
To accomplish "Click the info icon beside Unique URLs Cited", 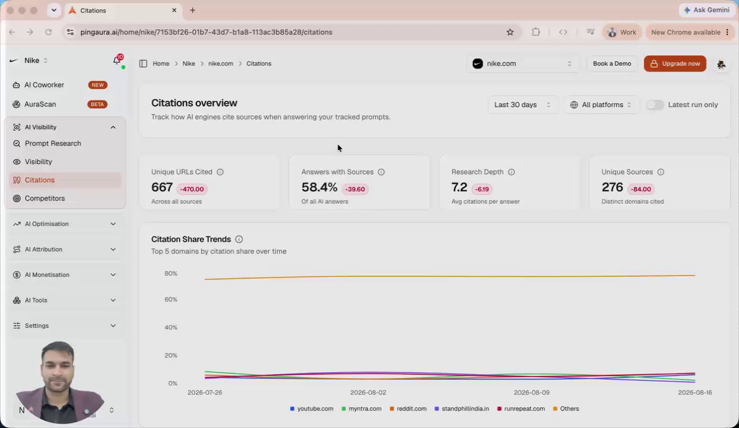I will click(x=220, y=172).
